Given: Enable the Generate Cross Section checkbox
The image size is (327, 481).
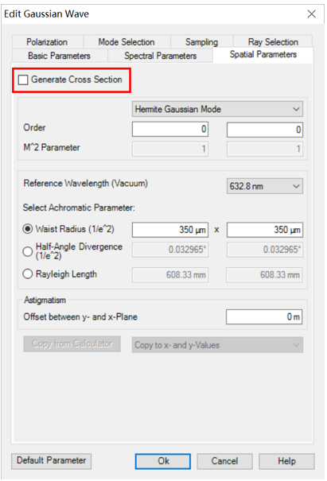Looking at the screenshot, I should coord(23,80).
